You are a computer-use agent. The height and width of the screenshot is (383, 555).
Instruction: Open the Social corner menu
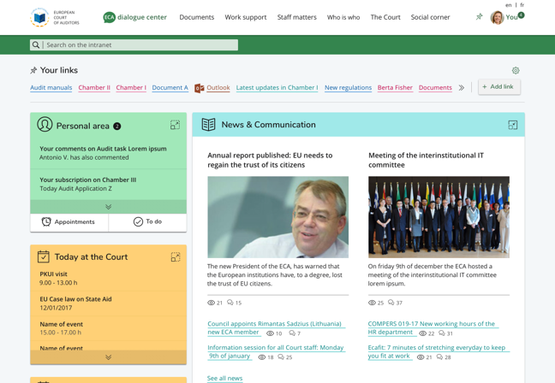(431, 17)
